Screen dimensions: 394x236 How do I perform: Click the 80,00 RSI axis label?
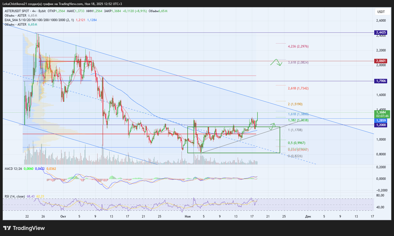[380, 196]
